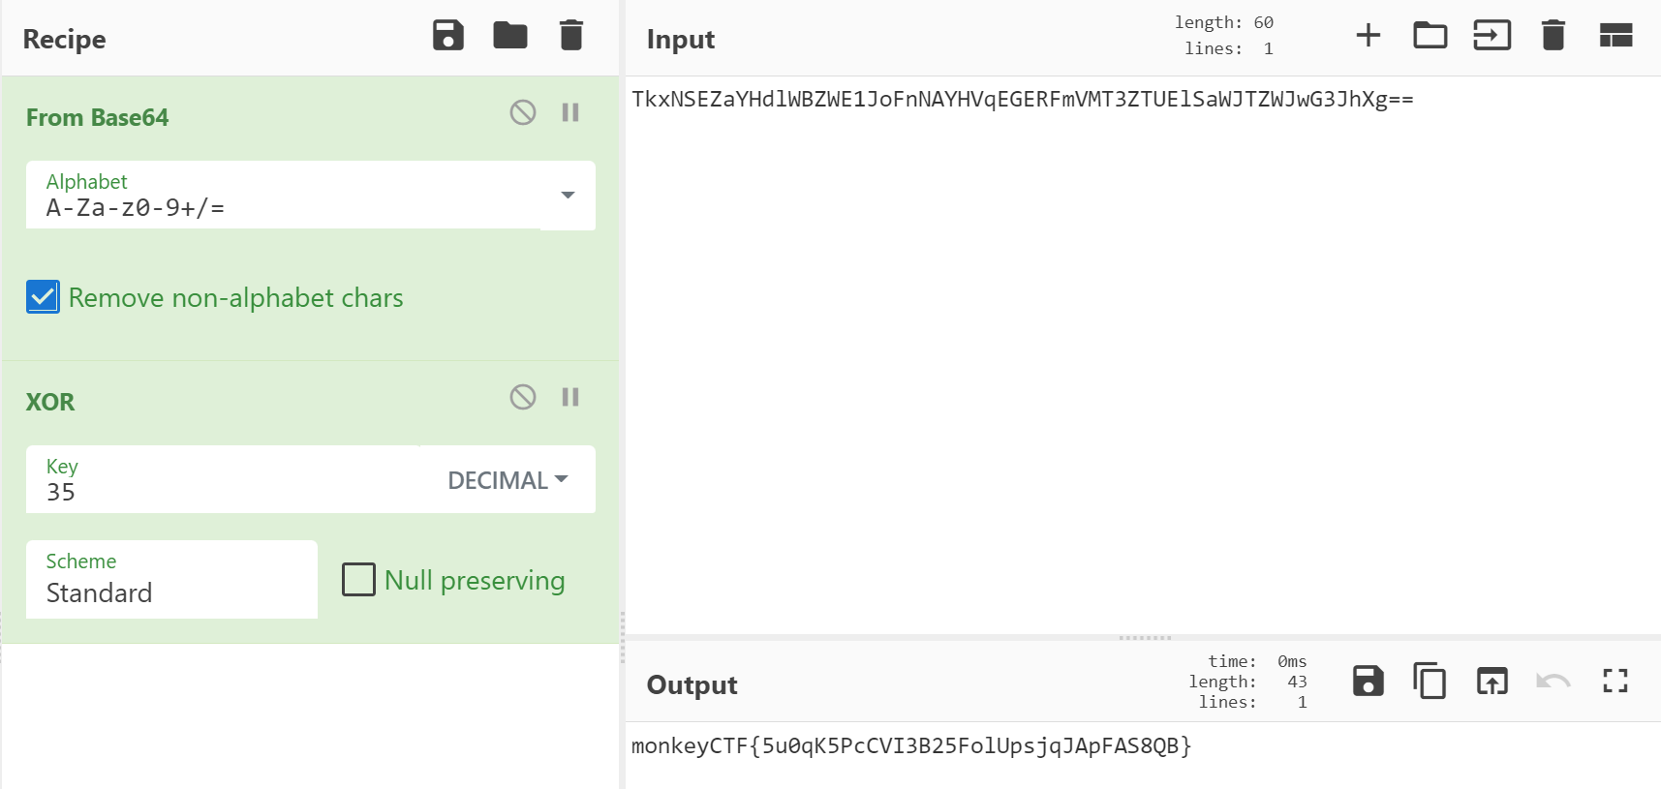Clear the input with the trash icon
The height and width of the screenshot is (789, 1661).
click(1553, 36)
